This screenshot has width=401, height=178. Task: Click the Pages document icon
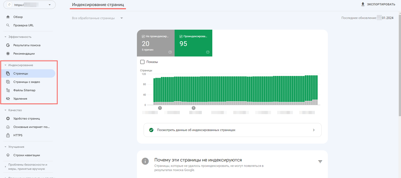(x=8, y=73)
